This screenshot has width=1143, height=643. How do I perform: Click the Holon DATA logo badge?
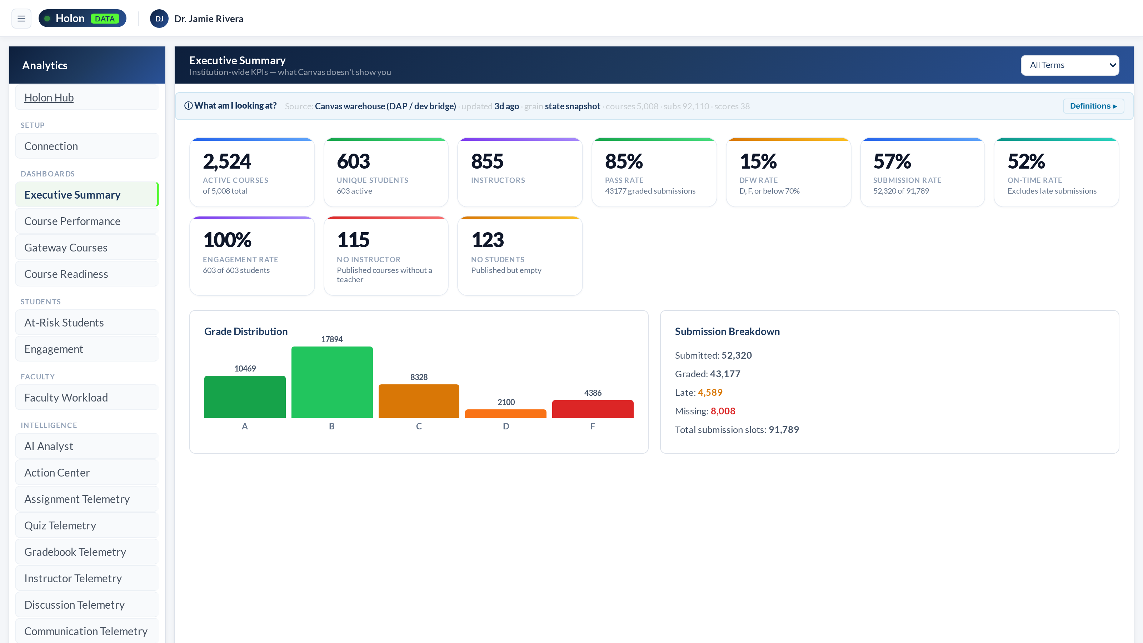click(83, 19)
